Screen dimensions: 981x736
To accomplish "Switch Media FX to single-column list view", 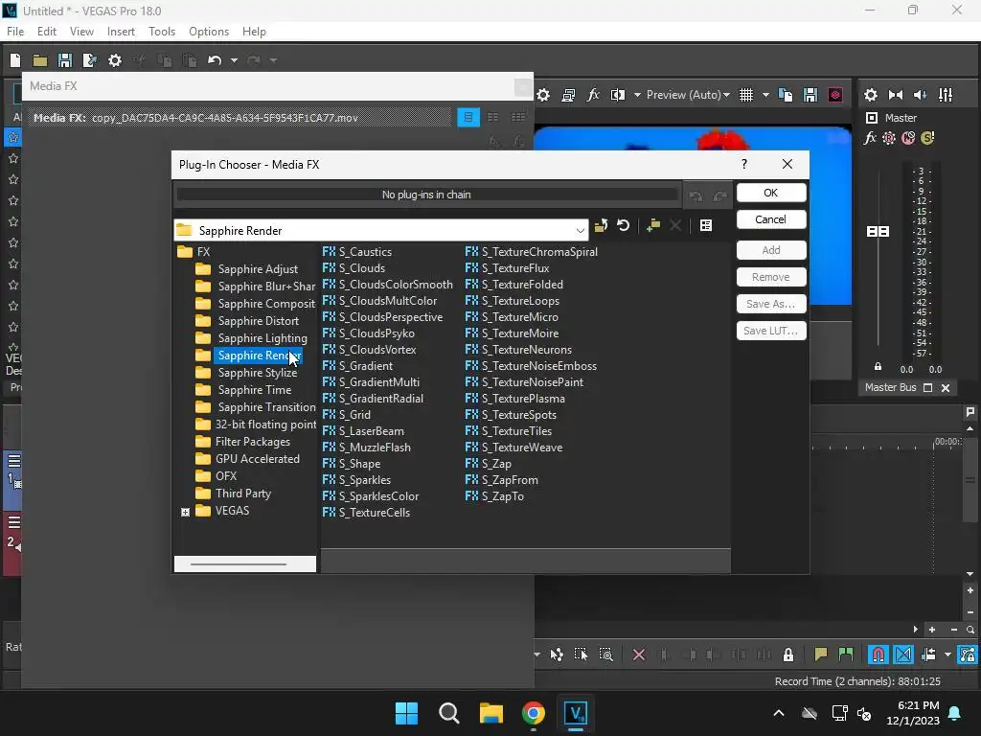I will [x=468, y=117].
